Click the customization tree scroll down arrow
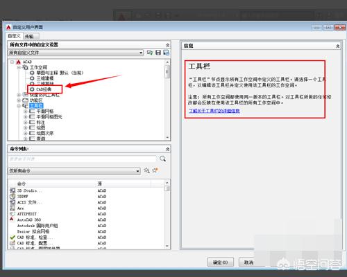 pyautogui.click(x=167, y=138)
